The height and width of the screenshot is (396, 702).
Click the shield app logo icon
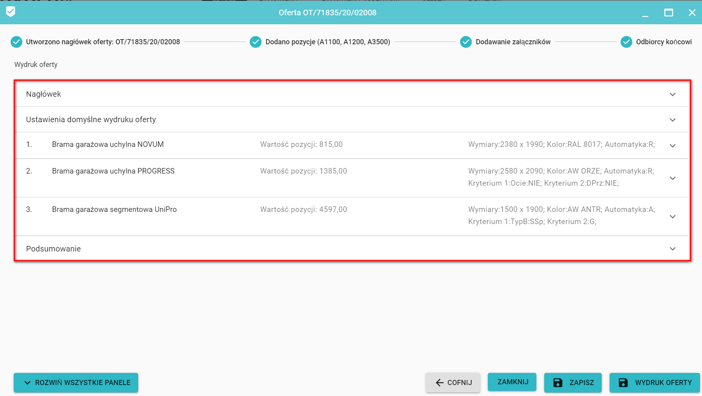(11, 12)
